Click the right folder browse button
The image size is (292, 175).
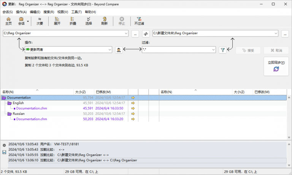(x=285, y=34)
